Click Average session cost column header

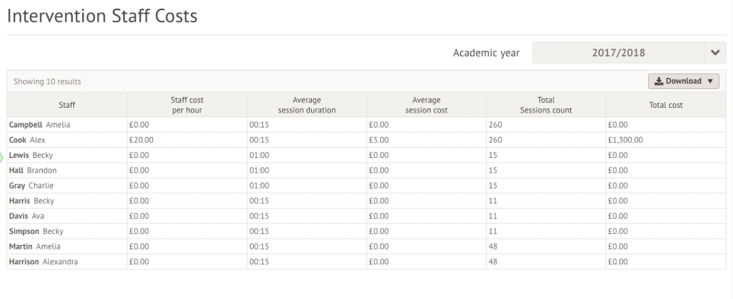pyautogui.click(x=427, y=105)
